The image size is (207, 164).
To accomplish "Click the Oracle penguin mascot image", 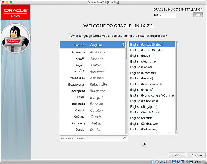I will click(x=16, y=39).
